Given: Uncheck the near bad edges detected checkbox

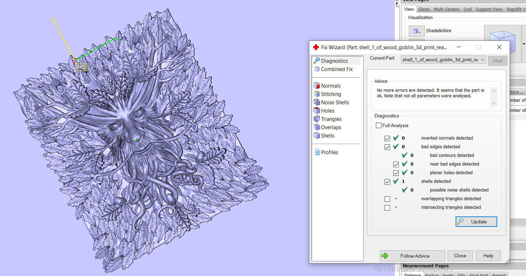Looking at the screenshot, I should 396,164.
